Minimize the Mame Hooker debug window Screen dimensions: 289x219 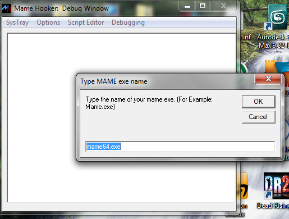click(x=187, y=6)
